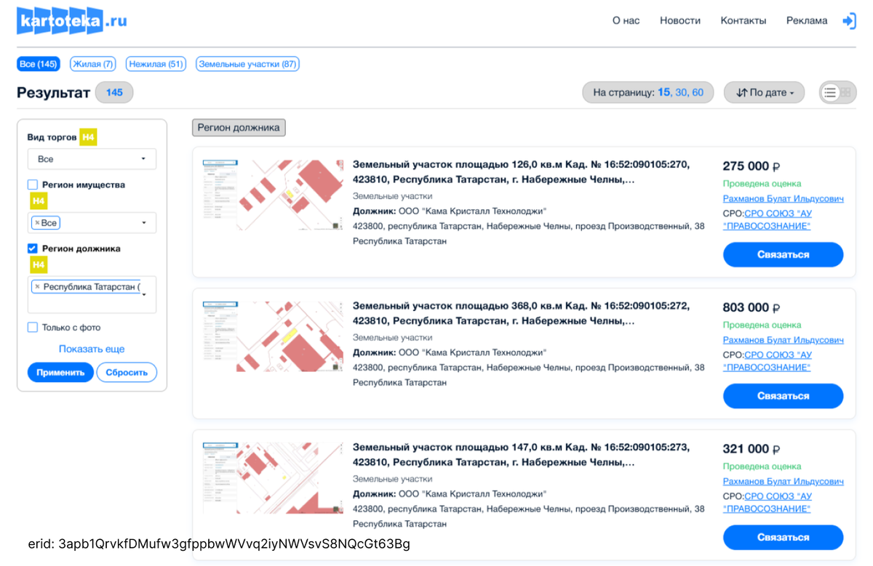Open 'Рахманов Булат Ильдусович' link in 275 000 ₽ lot

click(x=784, y=198)
